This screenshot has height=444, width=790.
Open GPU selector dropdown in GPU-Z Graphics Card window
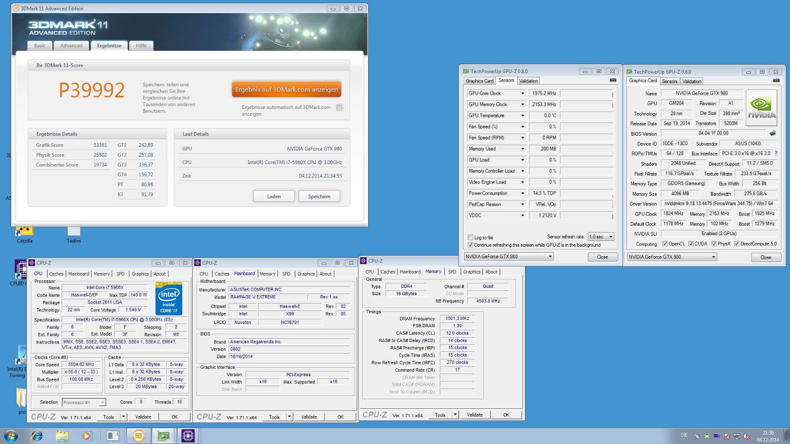672,257
